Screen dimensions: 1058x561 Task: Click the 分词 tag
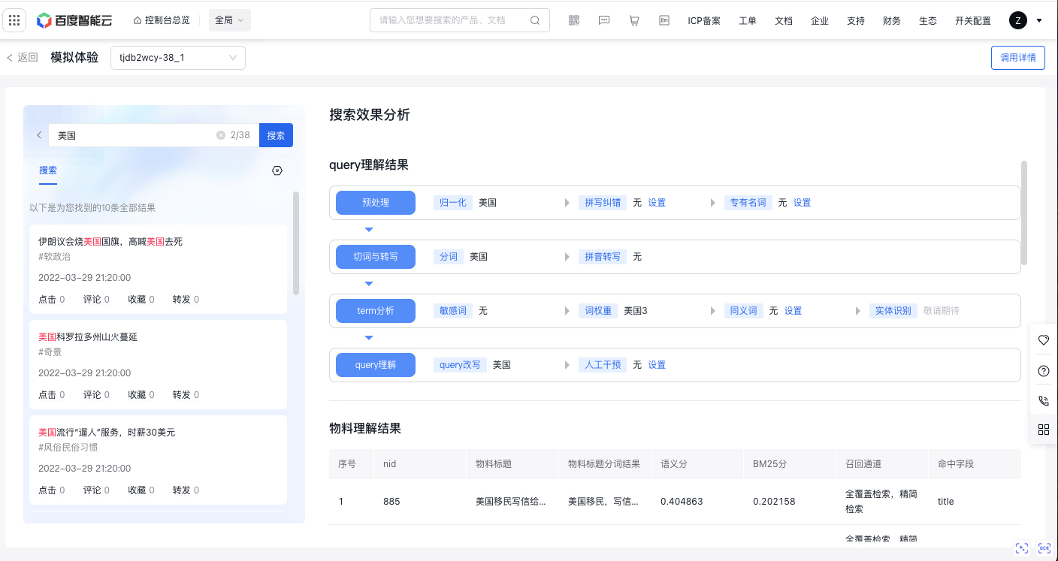(449, 257)
